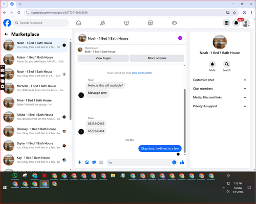The image size is (256, 204).
Task: Open Windows Start menu
Action: coord(5,188)
